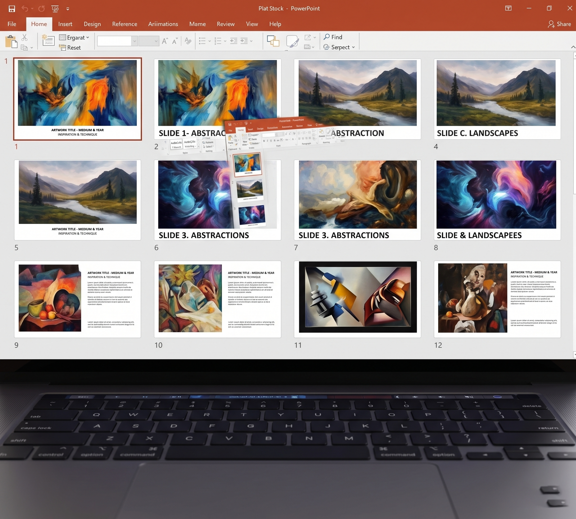Click the Shape Effects icon
The width and height of the screenshot is (576, 519).
tap(307, 47)
